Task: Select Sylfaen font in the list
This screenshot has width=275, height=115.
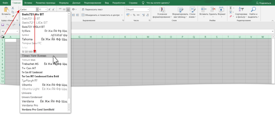Action: [44, 31]
